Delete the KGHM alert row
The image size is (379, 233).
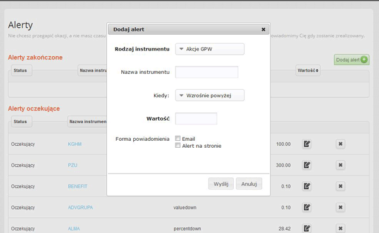(x=340, y=144)
